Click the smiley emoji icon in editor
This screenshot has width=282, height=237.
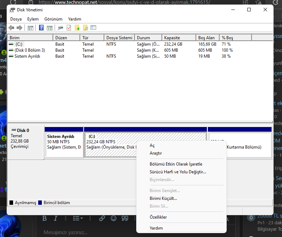pos(114,218)
